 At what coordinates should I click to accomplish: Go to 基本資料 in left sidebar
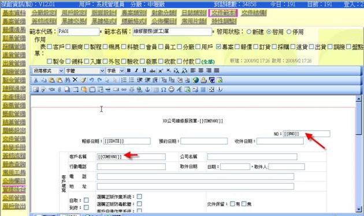click(14, 13)
